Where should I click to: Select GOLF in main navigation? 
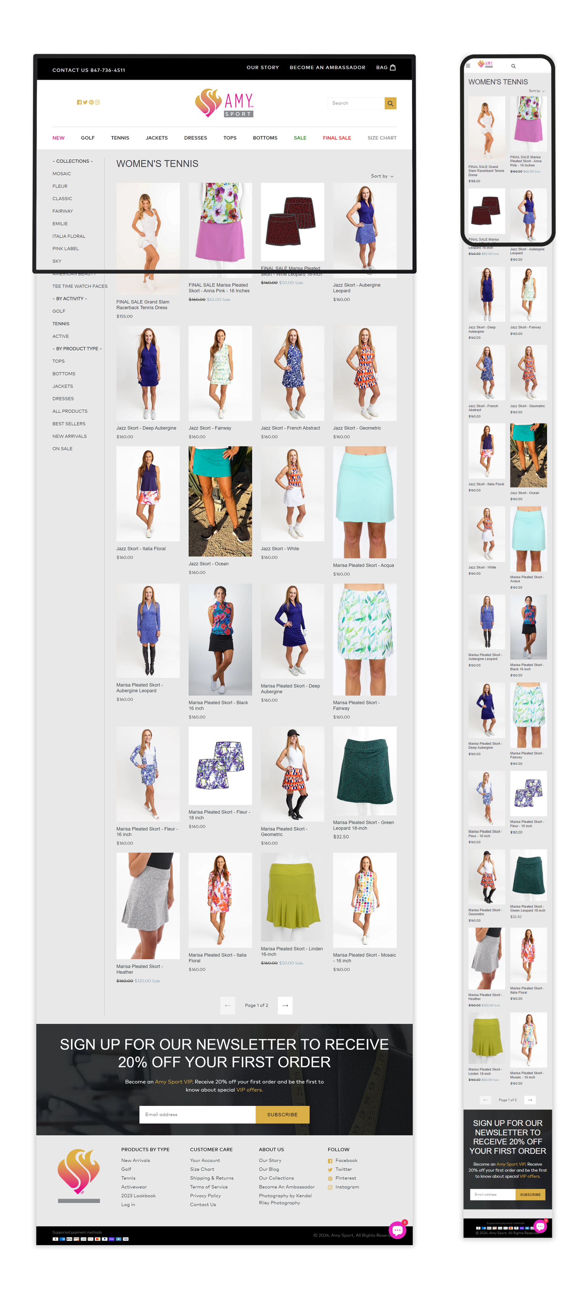click(87, 138)
